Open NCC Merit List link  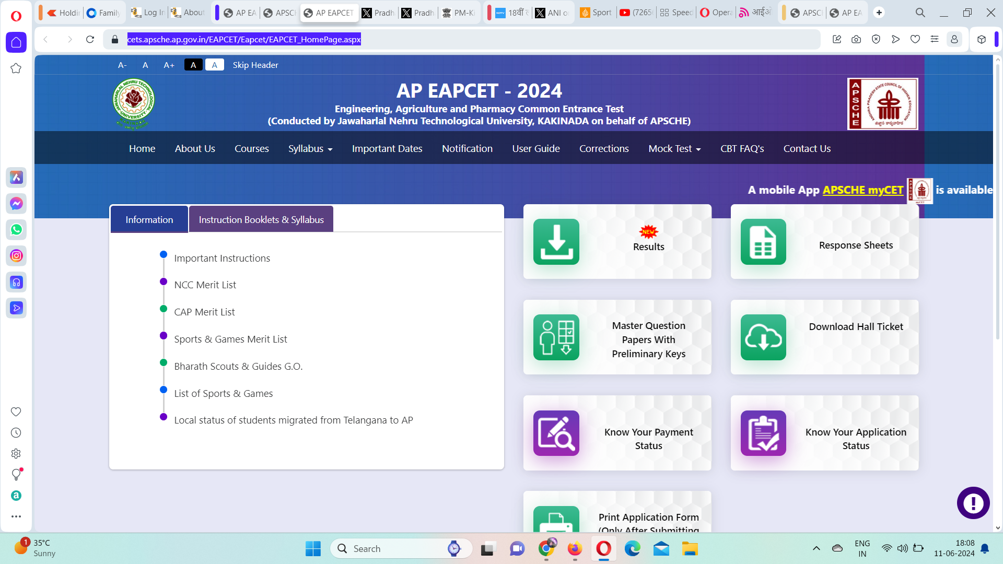click(x=205, y=285)
